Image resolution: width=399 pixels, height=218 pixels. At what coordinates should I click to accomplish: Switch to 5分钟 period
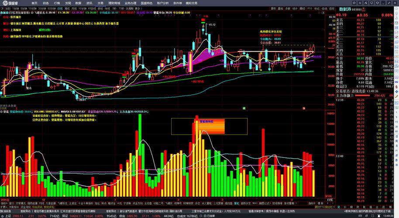pyautogui.click(x=24, y=8)
